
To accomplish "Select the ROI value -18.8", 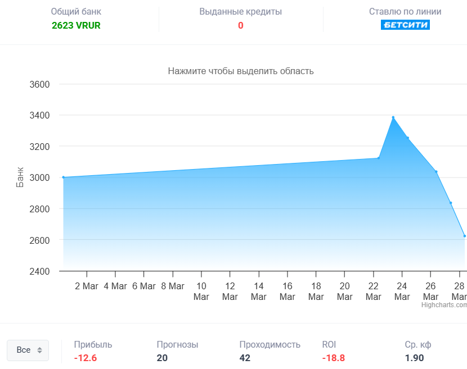I will pyautogui.click(x=333, y=358).
